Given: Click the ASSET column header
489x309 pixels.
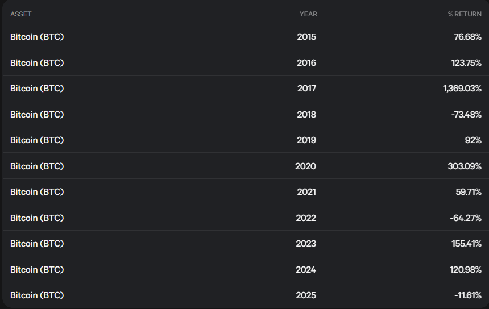Looking at the screenshot, I should click(x=21, y=14).
